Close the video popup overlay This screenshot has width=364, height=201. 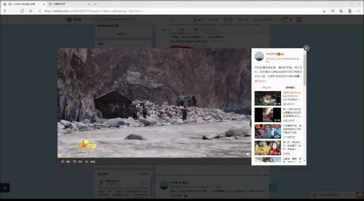(x=306, y=48)
